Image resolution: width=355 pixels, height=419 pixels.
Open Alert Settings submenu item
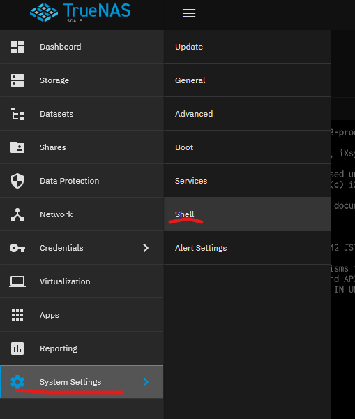click(247, 248)
